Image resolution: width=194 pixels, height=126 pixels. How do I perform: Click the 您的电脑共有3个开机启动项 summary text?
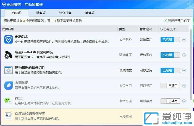pyautogui.click(x=43, y=20)
